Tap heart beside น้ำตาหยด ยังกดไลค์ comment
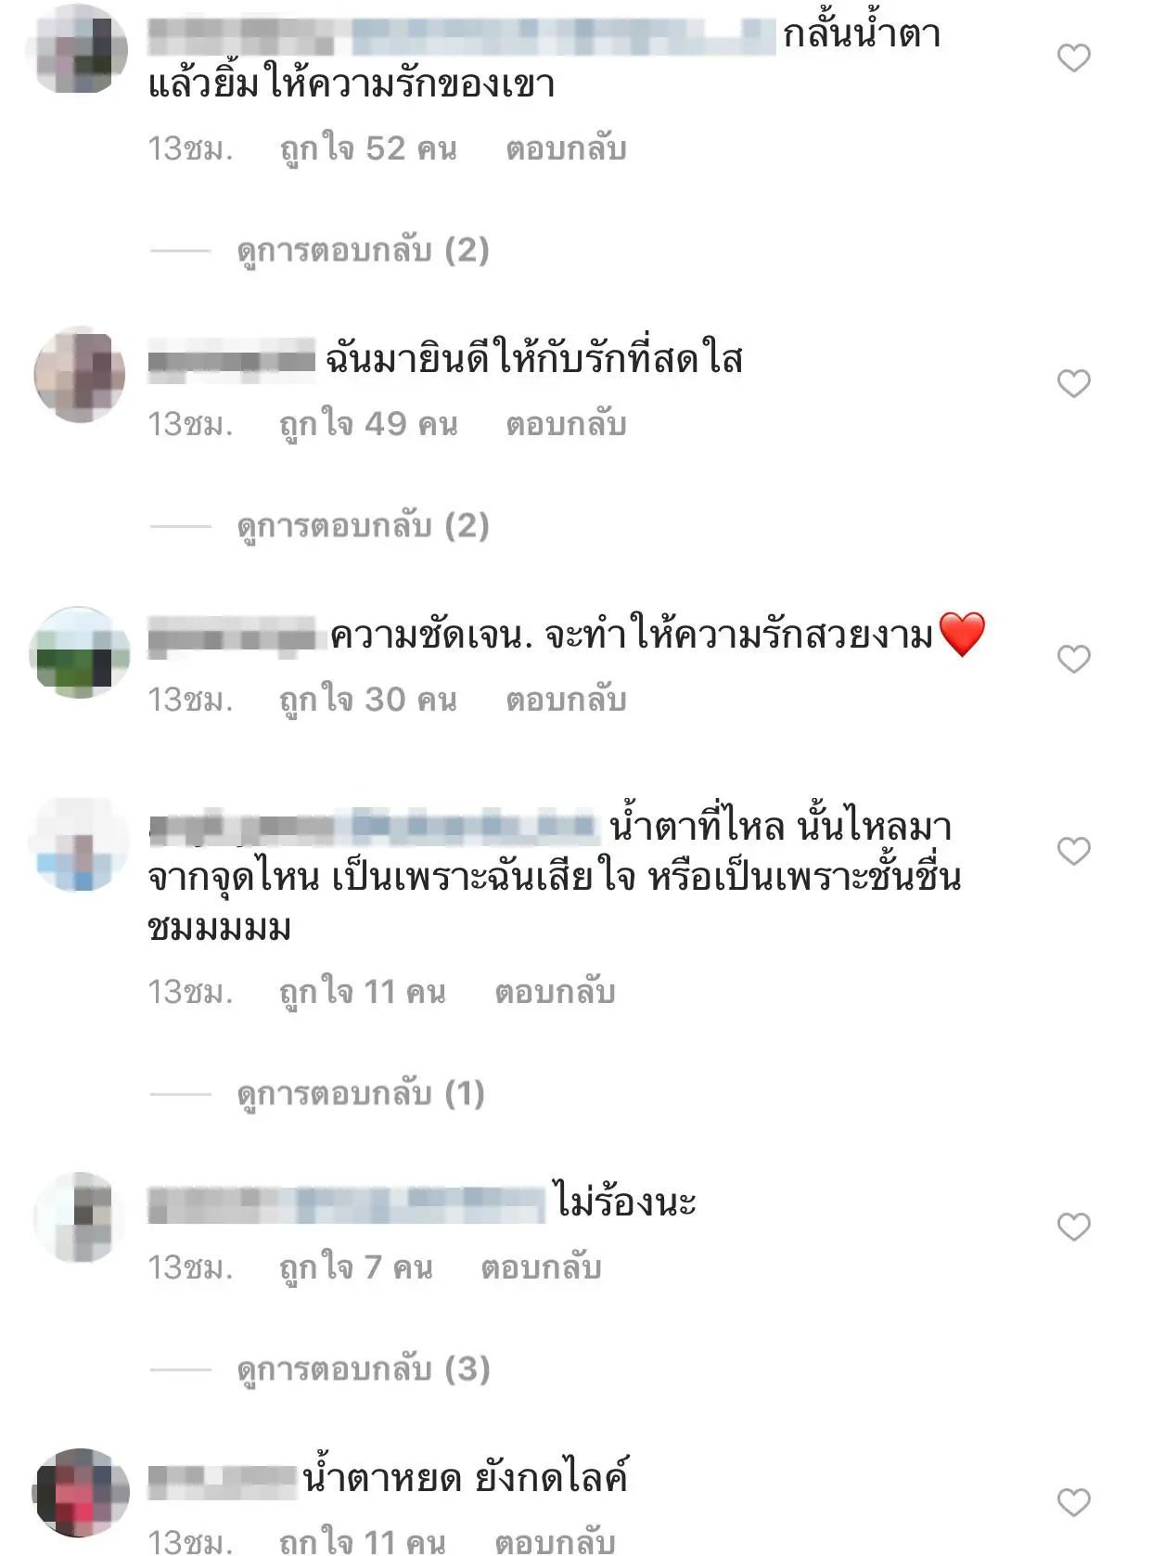Viewport: 1152px width, 1556px height. (x=1073, y=1502)
